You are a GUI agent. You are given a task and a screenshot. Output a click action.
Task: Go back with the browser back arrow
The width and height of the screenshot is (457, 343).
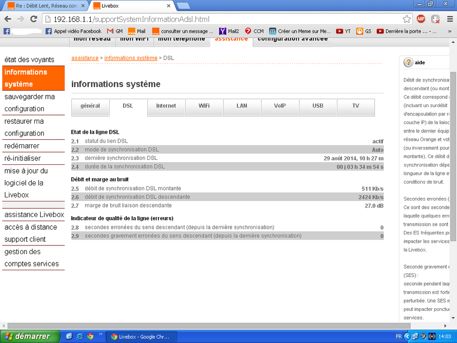point(8,19)
